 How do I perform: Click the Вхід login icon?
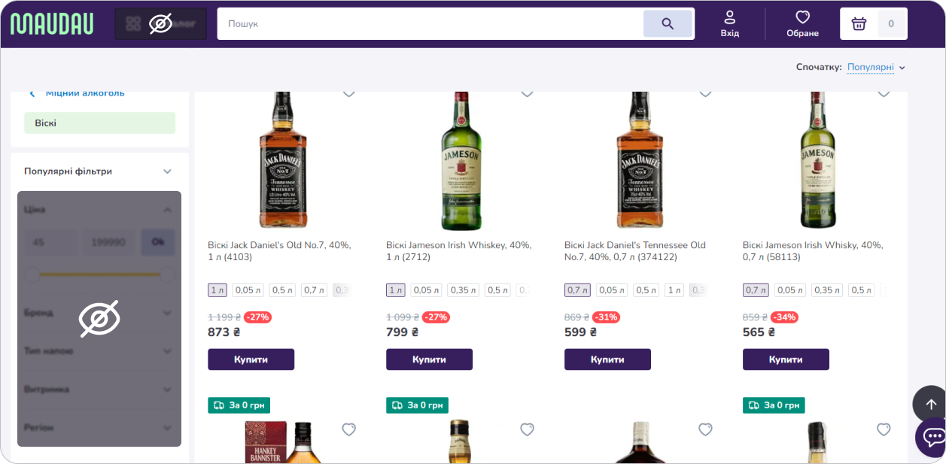point(729,23)
